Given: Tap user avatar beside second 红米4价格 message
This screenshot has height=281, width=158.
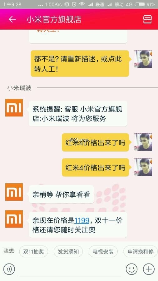Looking at the screenshot, I should (x=143, y=167).
